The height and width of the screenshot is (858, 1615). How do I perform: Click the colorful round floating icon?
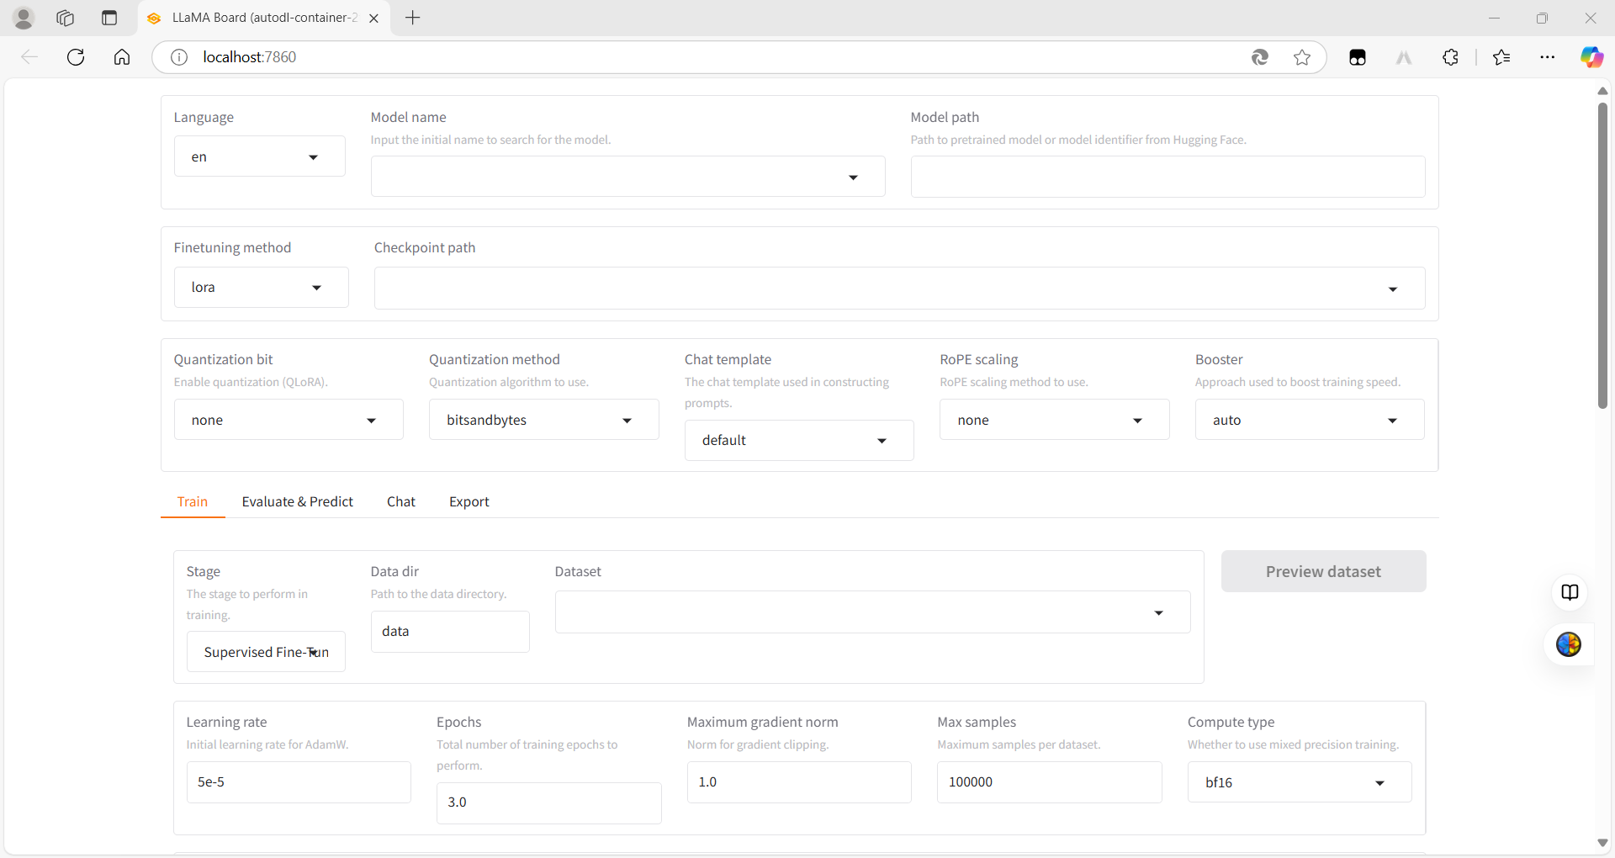point(1569,645)
